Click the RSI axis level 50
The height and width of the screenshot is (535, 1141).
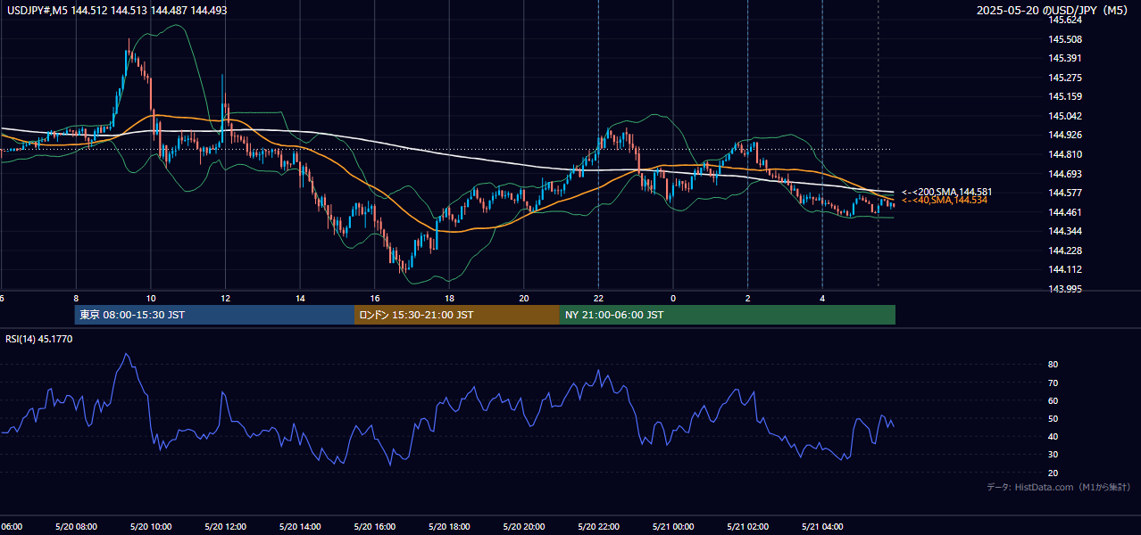click(1054, 418)
